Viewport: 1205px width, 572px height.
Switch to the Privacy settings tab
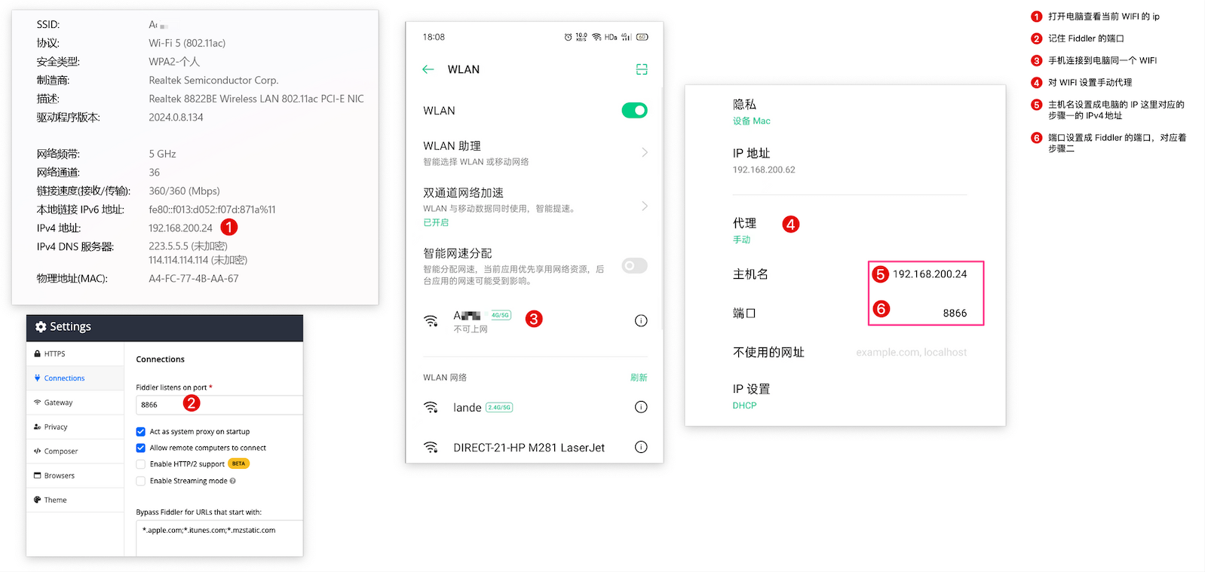[75, 427]
